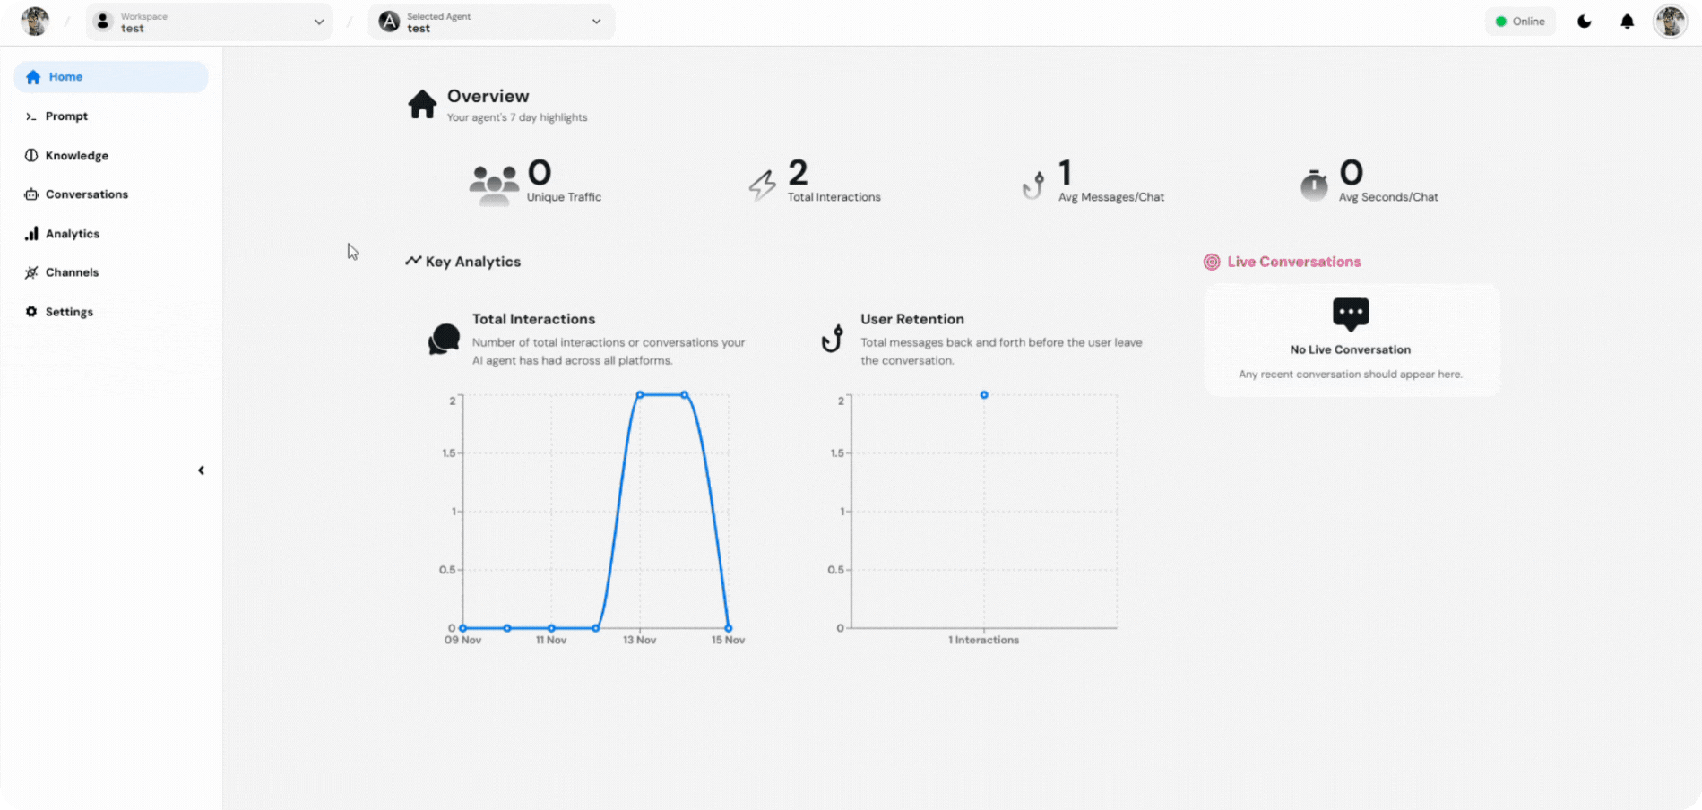Click the Live Conversations heading
The height and width of the screenshot is (810, 1702).
[1294, 262]
